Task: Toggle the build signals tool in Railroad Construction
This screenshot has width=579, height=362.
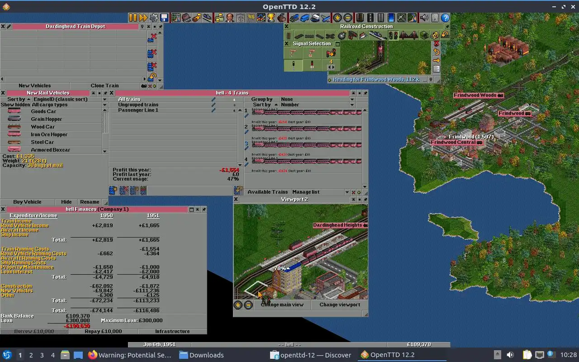Action: [x=393, y=35]
